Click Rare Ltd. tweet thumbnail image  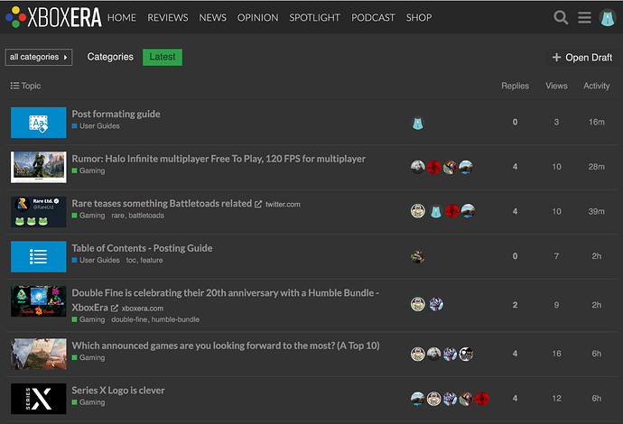point(39,212)
